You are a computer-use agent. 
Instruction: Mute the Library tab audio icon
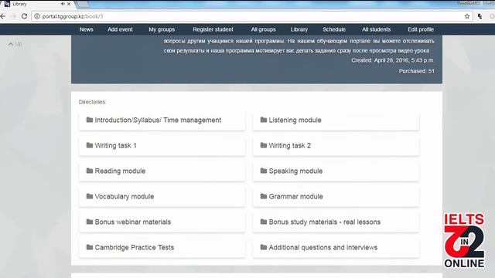point(63,4)
